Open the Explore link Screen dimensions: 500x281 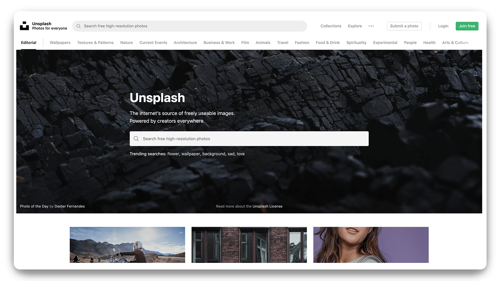(355, 26)
